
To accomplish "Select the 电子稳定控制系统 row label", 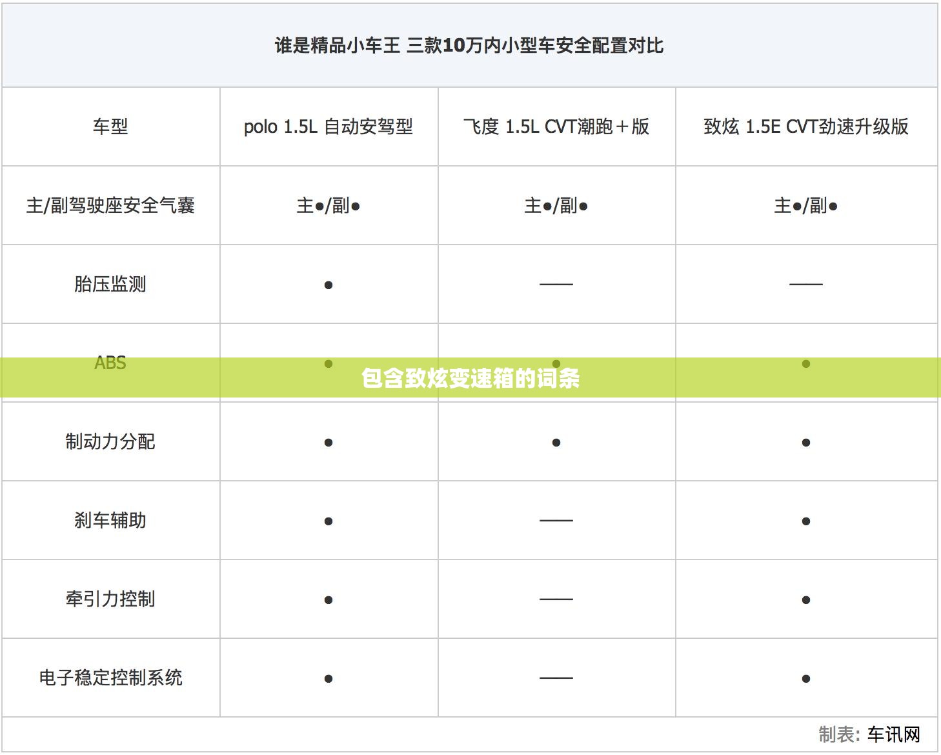I will pyautogui.click(x=110, y=678).
